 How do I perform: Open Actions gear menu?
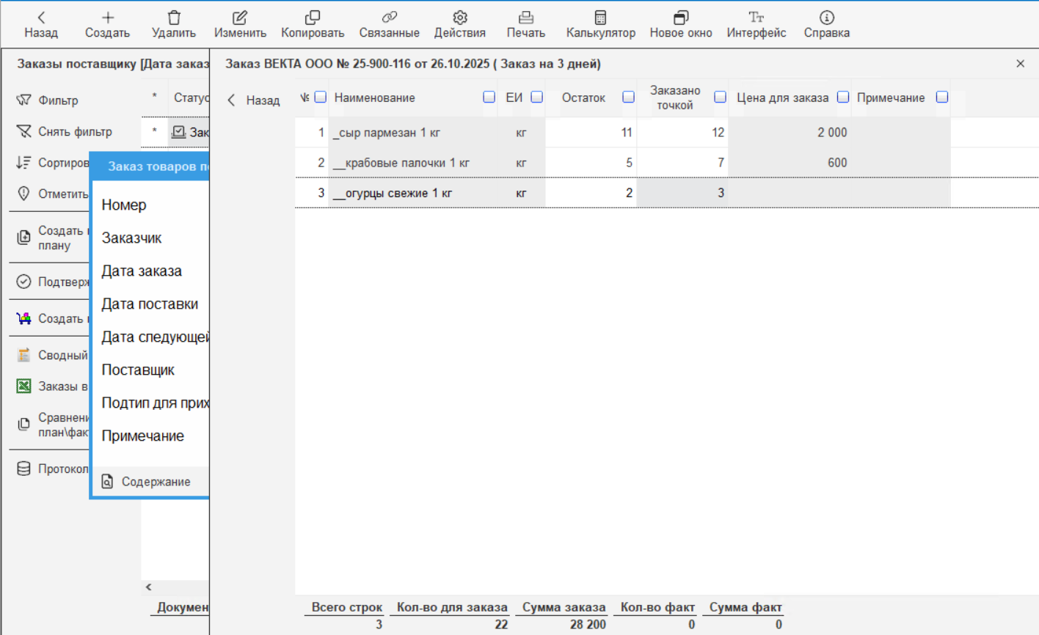click(459, 18)
